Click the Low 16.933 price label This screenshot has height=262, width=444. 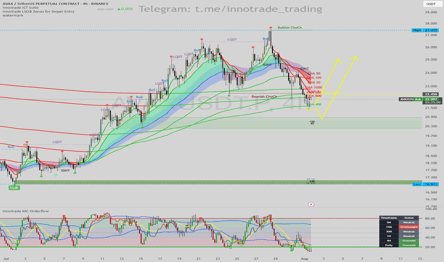(425, 184)
